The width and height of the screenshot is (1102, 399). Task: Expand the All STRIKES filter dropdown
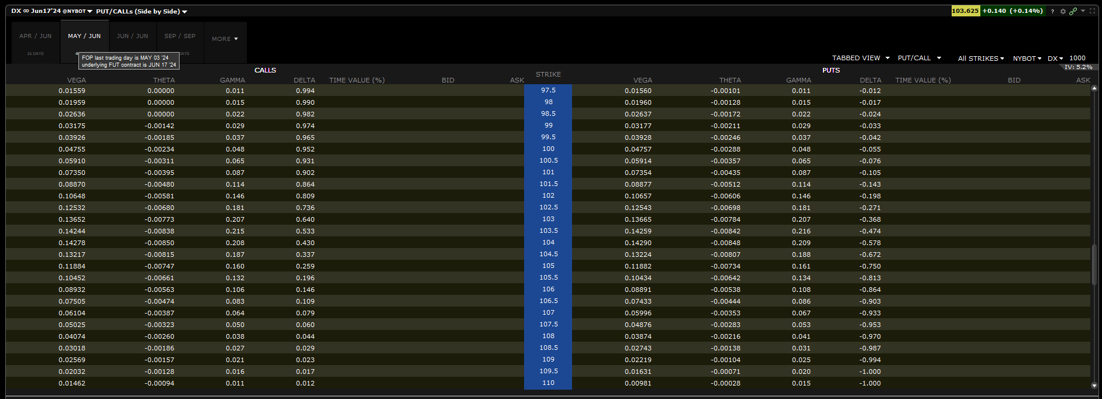coord(980,59)
